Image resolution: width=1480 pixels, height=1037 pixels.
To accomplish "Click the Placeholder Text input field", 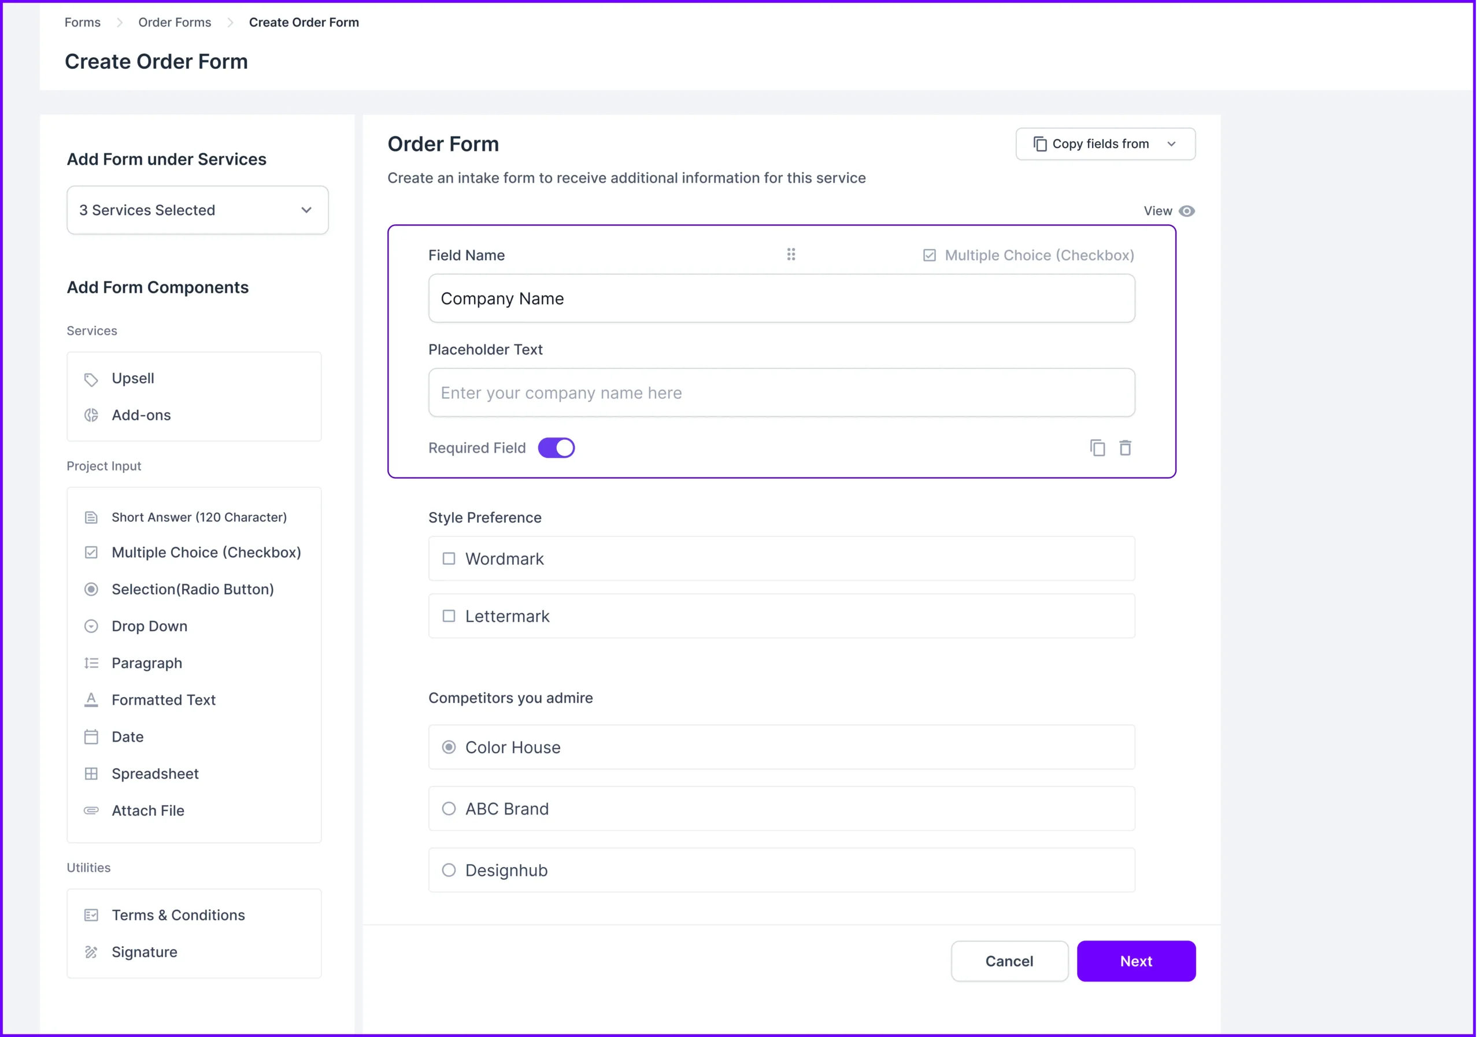I will (x=781, y=392).
